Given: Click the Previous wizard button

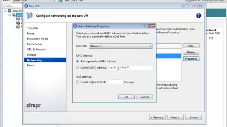Looking at the screenshot, I should 157,117.
